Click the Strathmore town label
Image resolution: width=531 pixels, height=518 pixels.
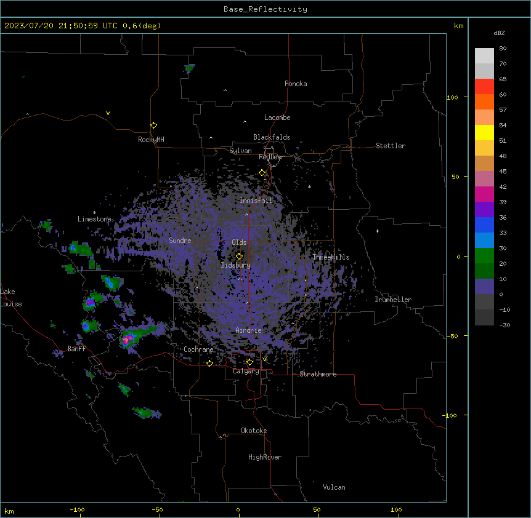(x=318, y=374)
